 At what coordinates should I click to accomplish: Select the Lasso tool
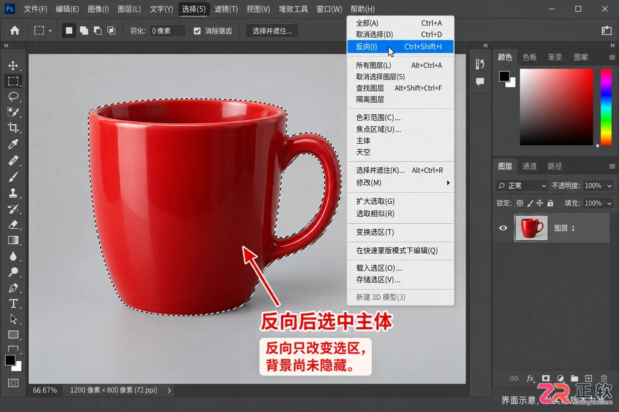[x=13, y=96]
